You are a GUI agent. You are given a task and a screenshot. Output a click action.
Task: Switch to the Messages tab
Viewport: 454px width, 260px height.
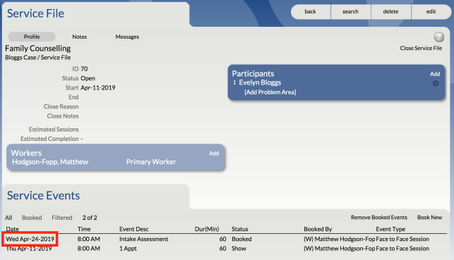pos(127,37)
